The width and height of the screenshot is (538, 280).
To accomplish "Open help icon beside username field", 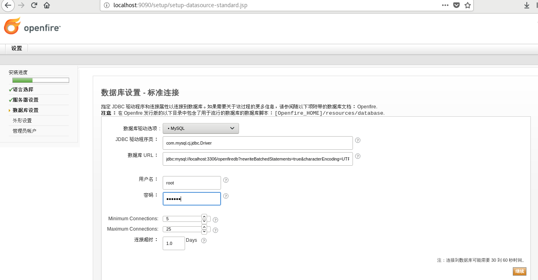I will coord(226,180).
